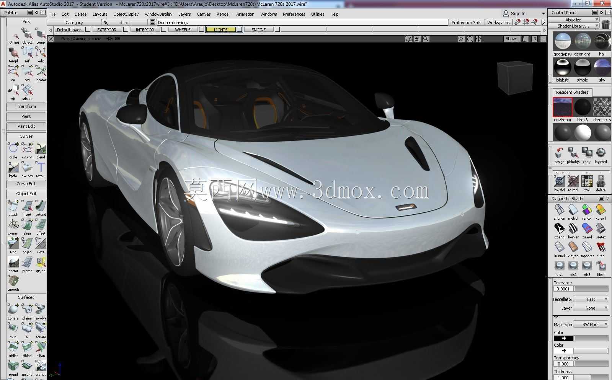The image size is (612, 380).
Task: Choose the Pick object tool
Action: coord(27,36)
